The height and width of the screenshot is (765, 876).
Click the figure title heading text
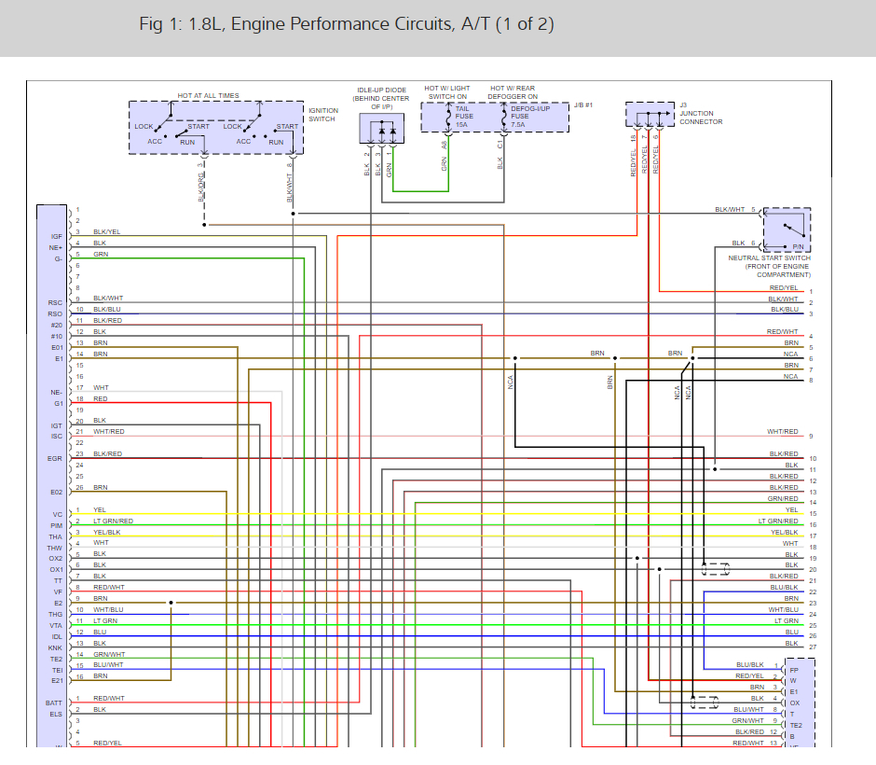pyautogui.click(x=347, y=24)
